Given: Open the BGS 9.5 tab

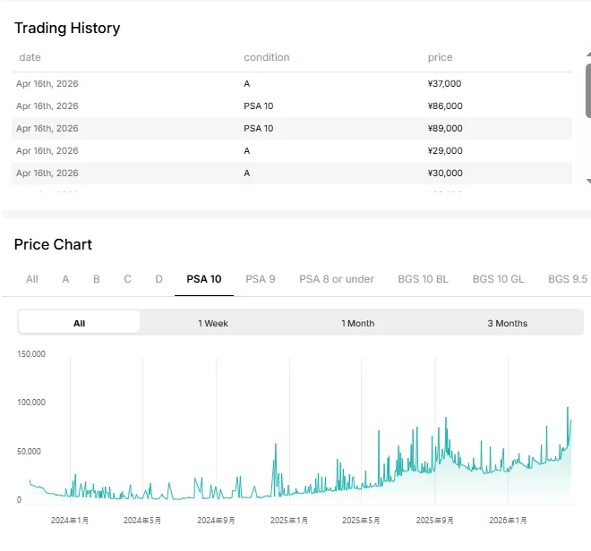Looking at the screenshot, I should (x=568, y=279).
